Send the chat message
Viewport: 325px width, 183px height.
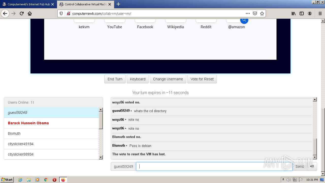(x=300, y=166)
